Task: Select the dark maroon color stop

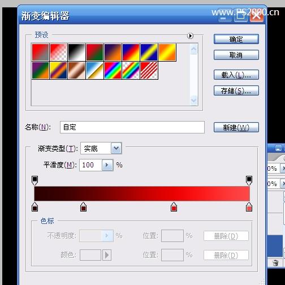Action: [x=83, y=207]
